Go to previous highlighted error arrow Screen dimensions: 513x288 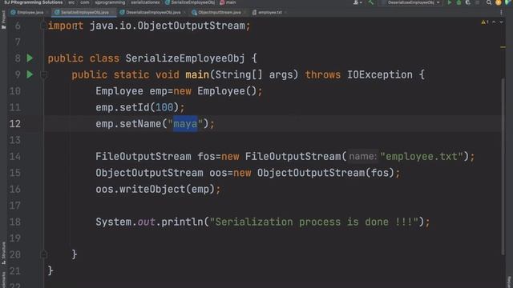tap(494, 22)
